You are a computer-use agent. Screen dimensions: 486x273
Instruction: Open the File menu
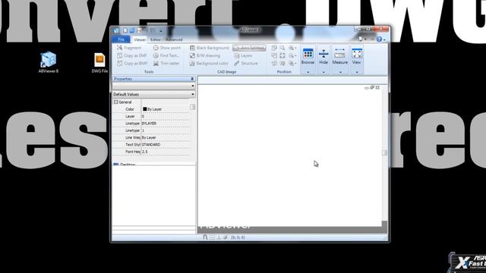(x=121, y=39)
